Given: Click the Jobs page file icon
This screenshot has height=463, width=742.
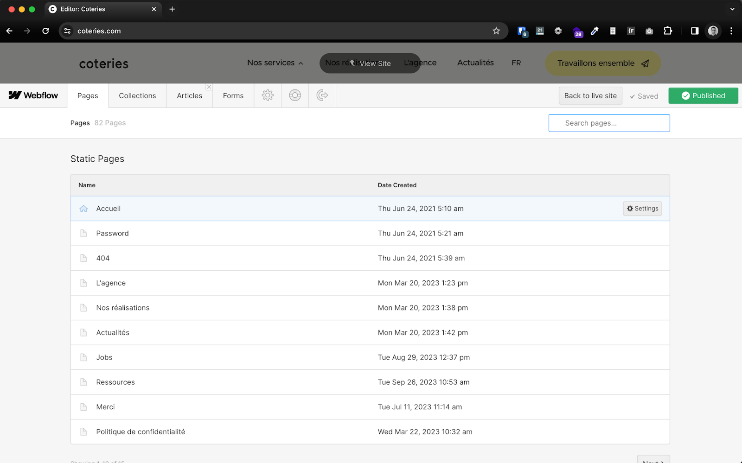Looking at the screenshot, I should pyautogui.click(x=83, y=357).
